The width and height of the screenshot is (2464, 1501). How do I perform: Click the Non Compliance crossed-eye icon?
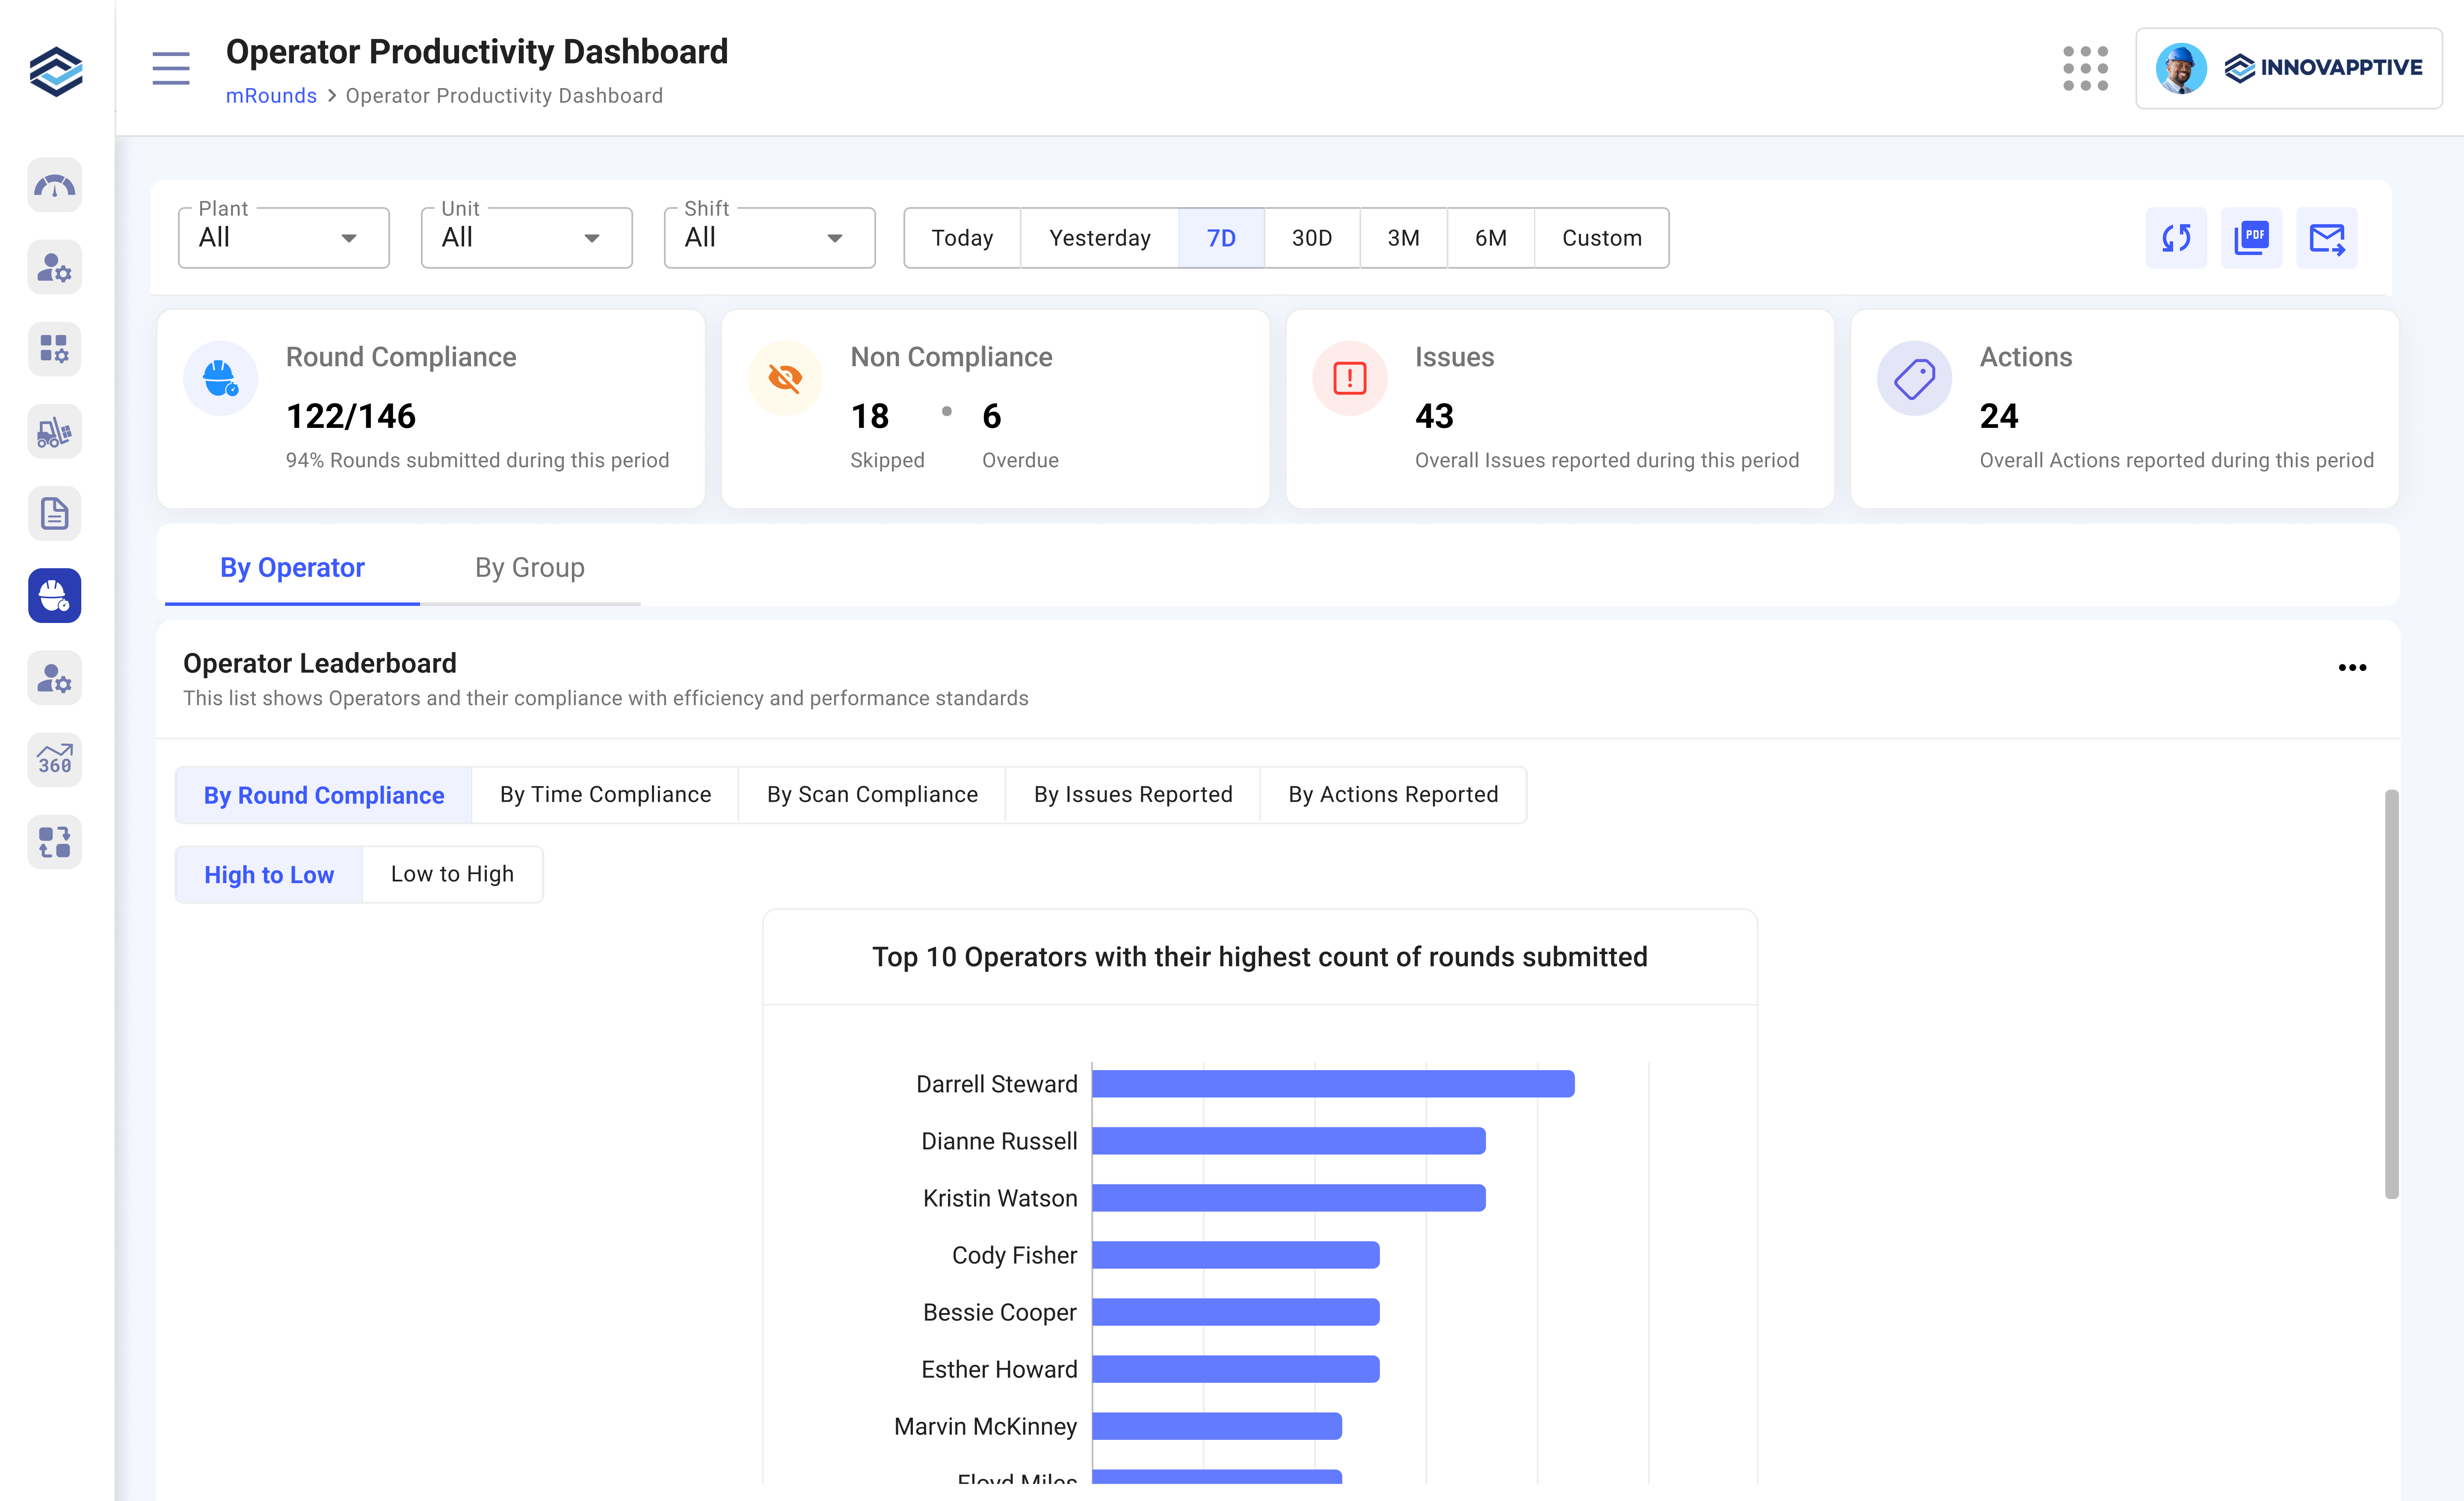(785, 378)
